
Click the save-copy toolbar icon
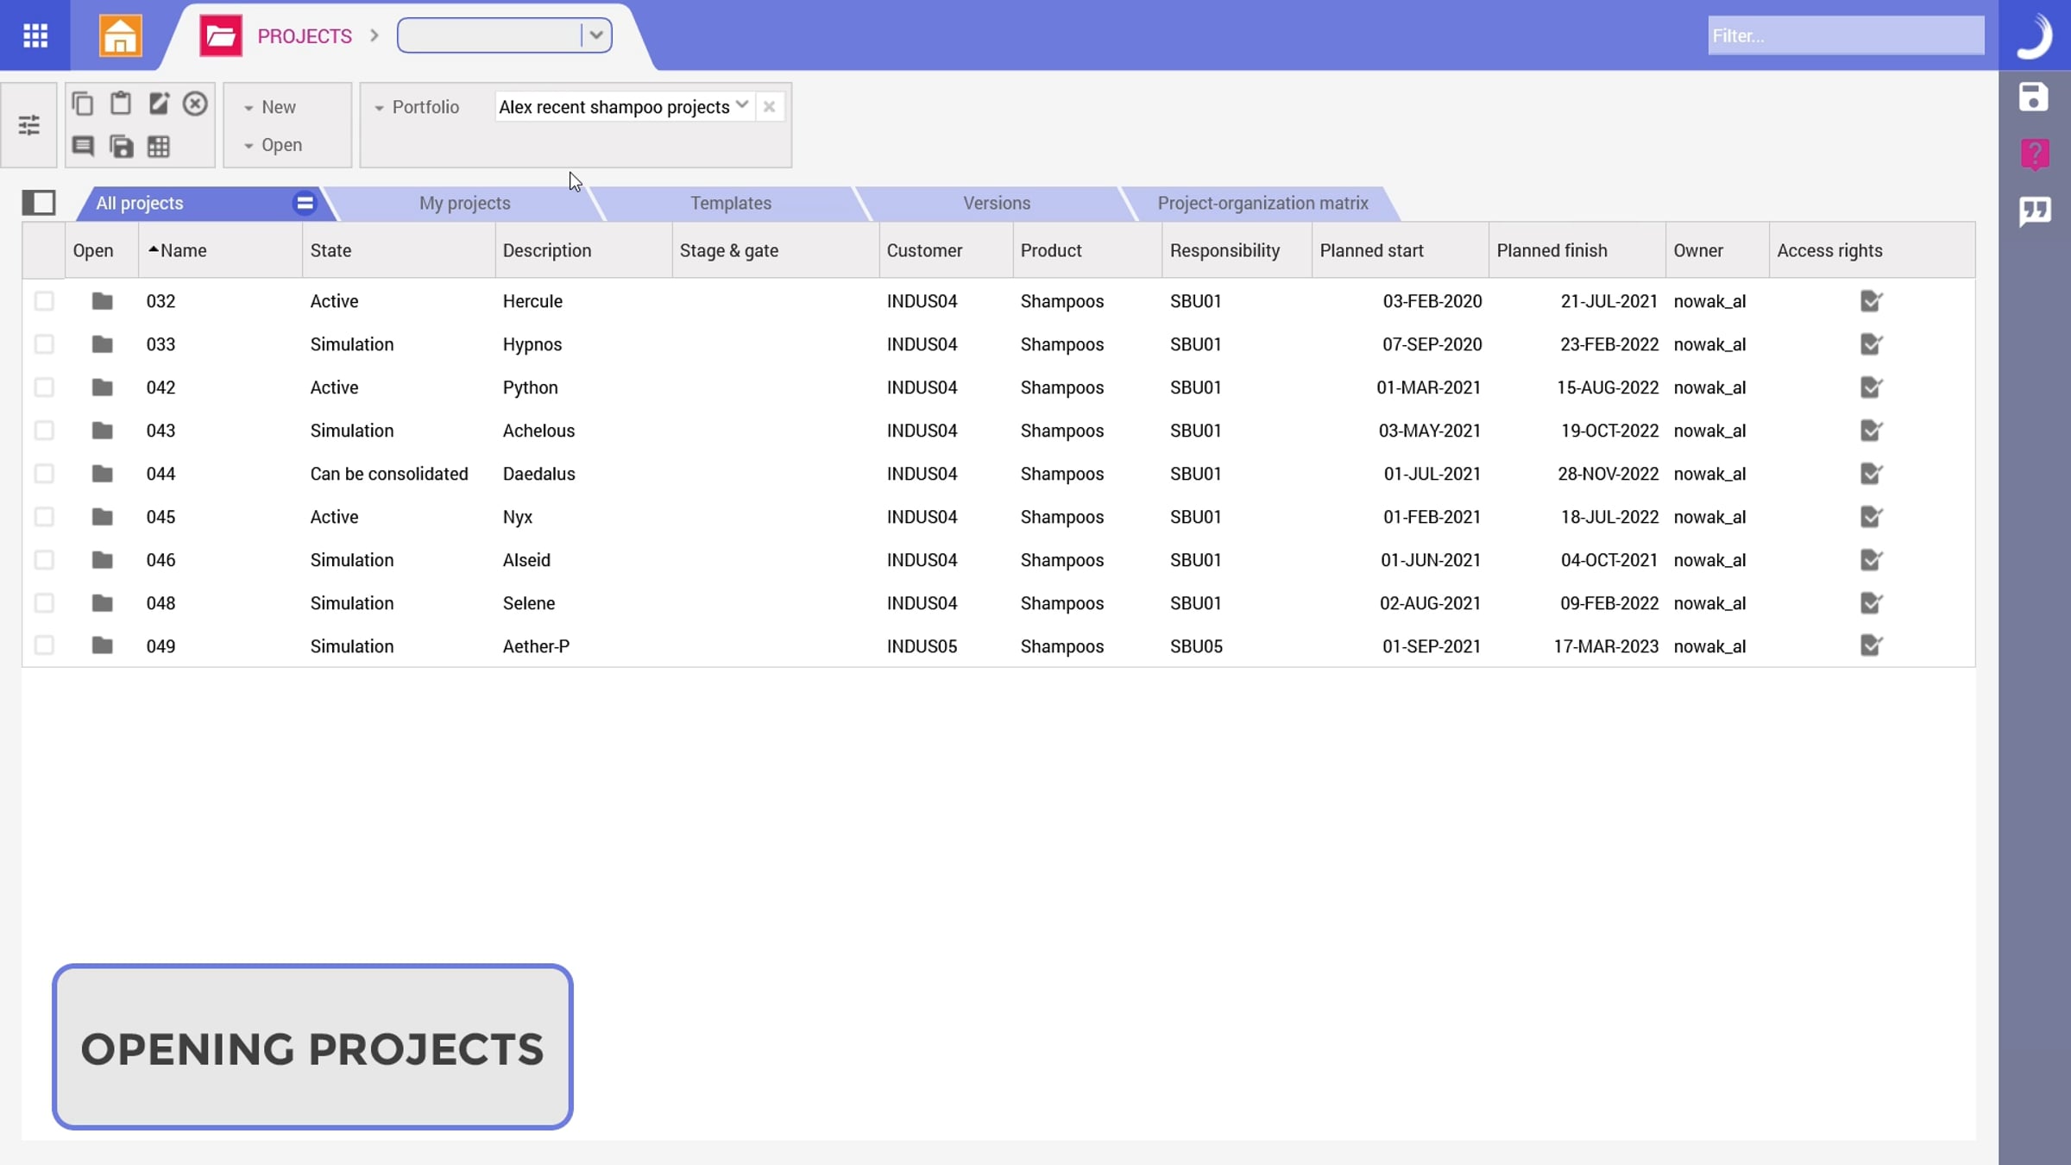[x=121, y=146]
